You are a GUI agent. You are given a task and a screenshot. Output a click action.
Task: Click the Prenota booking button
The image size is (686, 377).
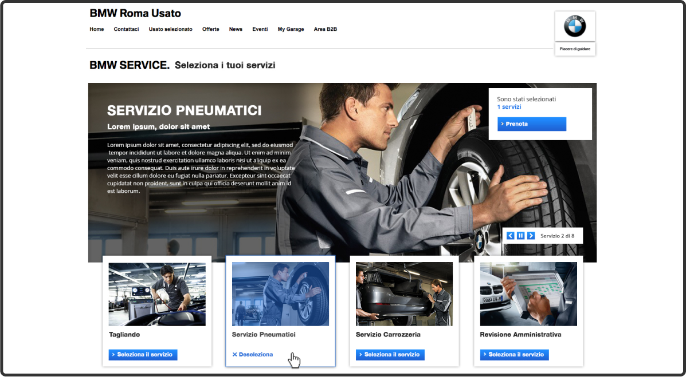(x=532, y=124)
